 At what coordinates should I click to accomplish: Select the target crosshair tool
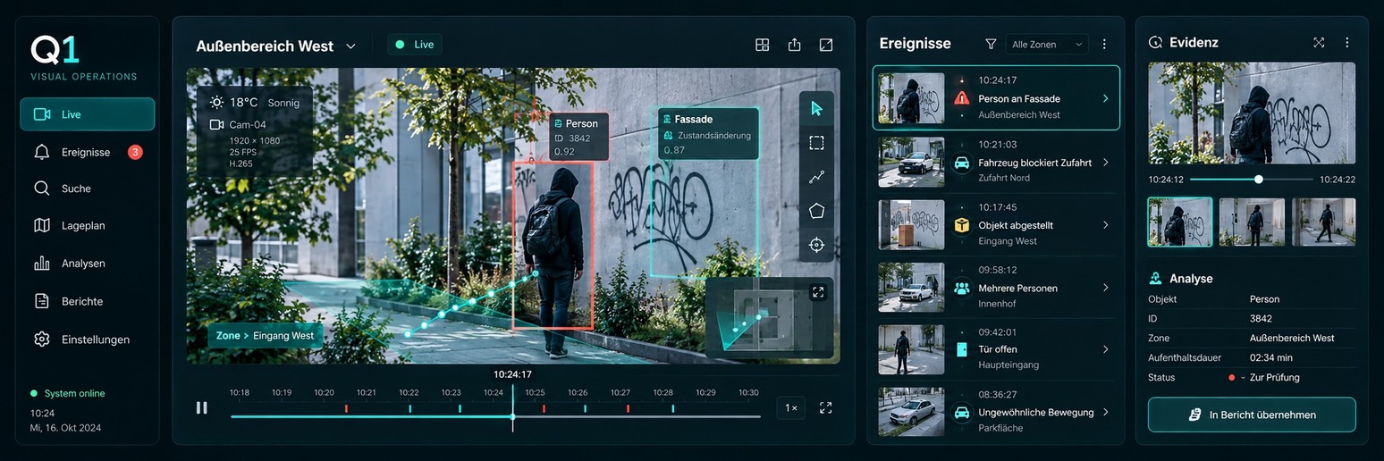click(816, 245)
